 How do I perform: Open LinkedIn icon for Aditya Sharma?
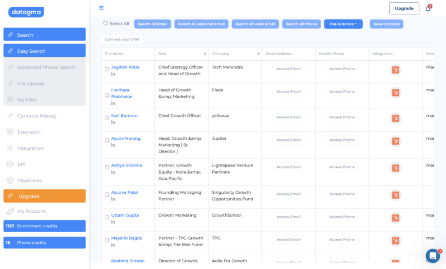point(113,172)
